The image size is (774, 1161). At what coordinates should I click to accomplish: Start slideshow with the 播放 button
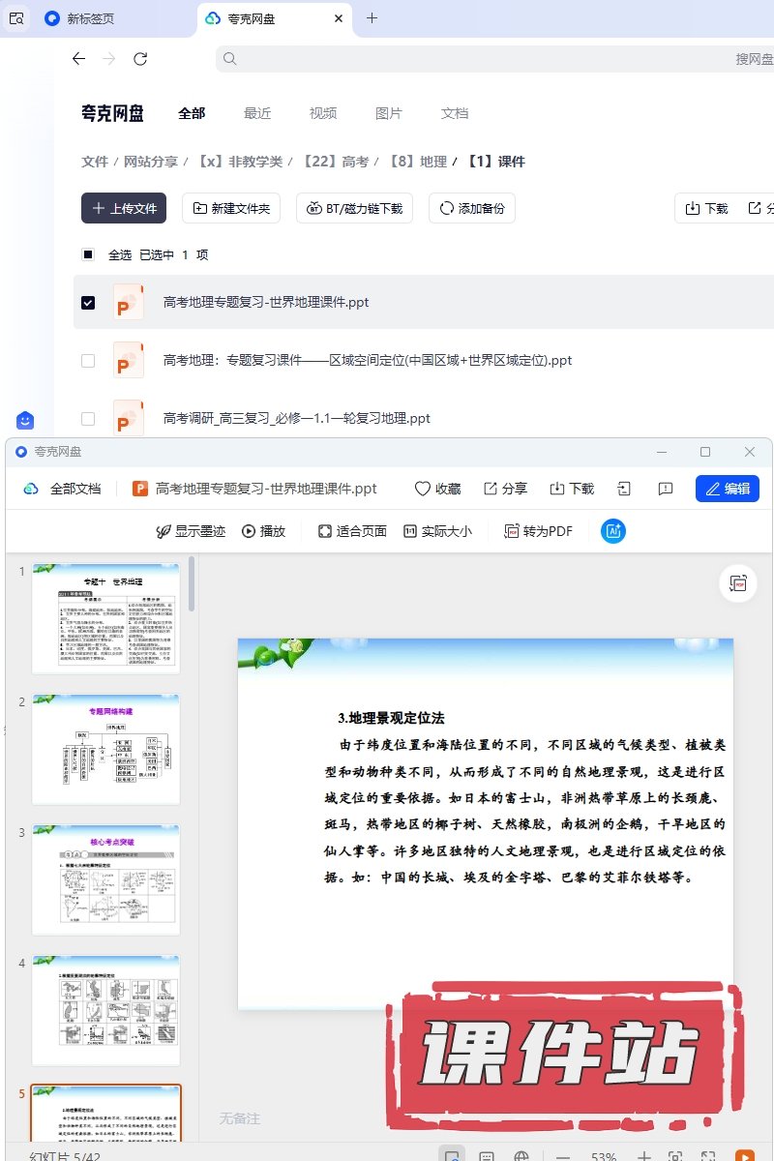pyautogui.click(x=263, y=531)
